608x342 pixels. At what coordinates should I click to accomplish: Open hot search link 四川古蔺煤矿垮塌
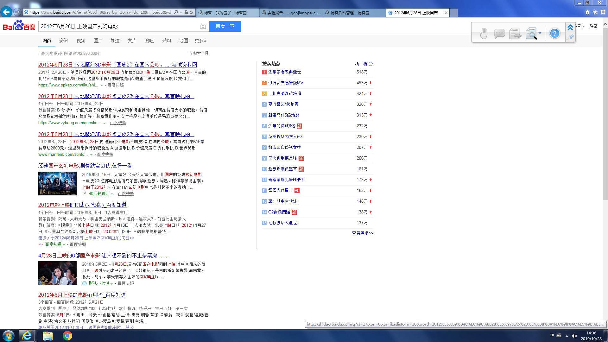pos(285,93)
